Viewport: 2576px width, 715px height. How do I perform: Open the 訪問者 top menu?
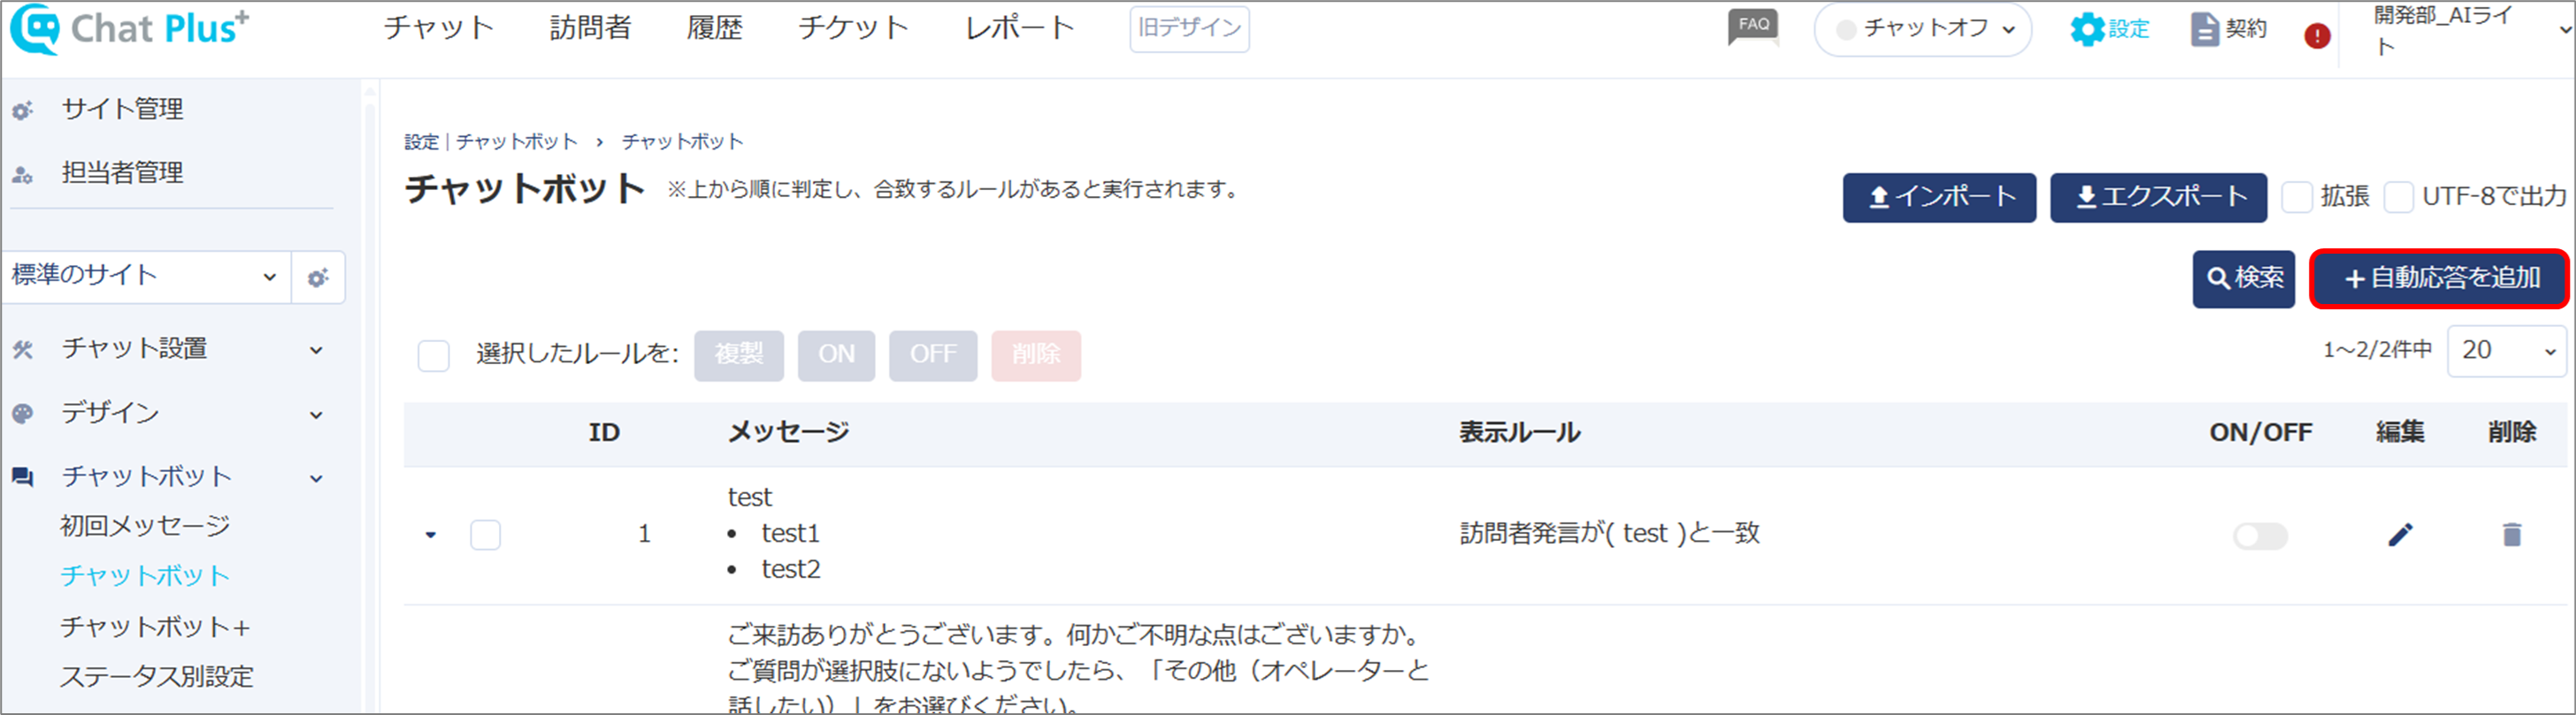590,28
